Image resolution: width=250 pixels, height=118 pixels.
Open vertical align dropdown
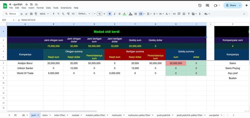point(155,14)
